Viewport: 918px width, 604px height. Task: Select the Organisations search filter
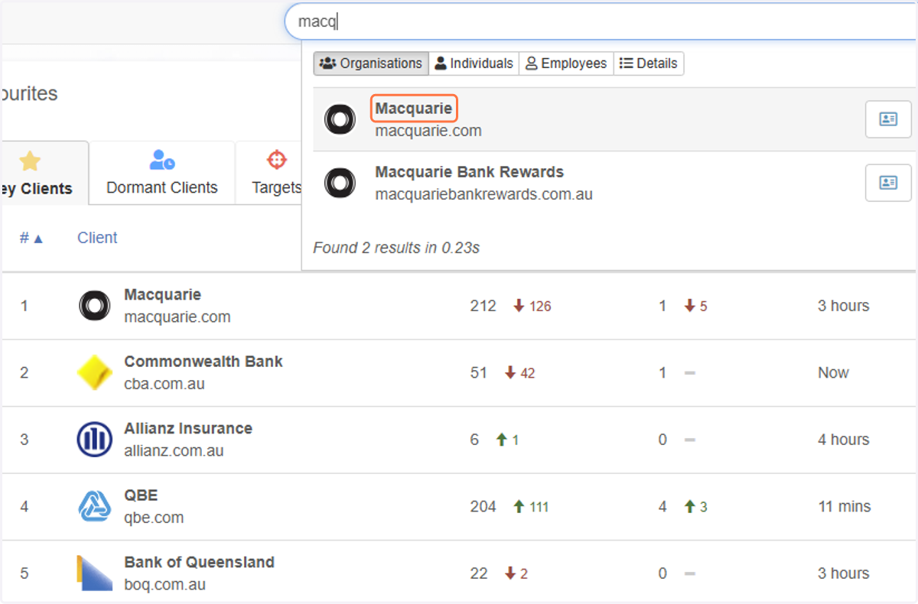(x=371, y=63)
